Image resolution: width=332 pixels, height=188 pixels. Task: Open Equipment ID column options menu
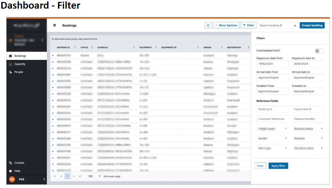pos(198,47)
